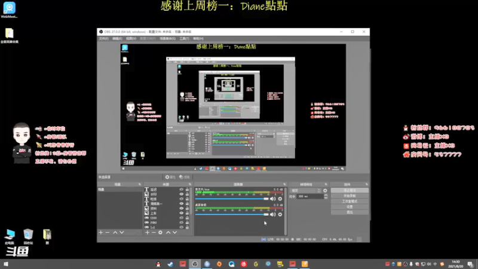Select the 周榜第一 source row

167,203
